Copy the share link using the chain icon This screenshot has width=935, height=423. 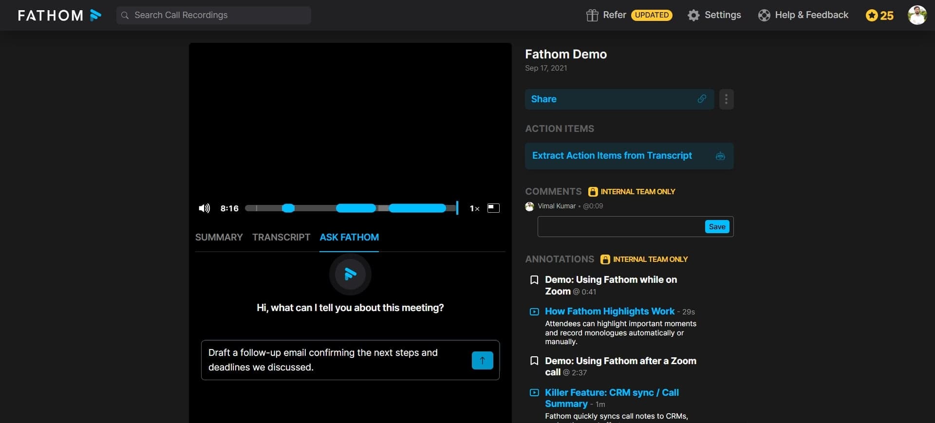click(702, 99)
